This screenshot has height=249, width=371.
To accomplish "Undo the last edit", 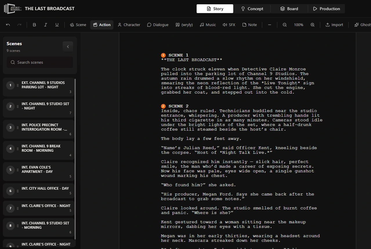I will click(8, 25).
